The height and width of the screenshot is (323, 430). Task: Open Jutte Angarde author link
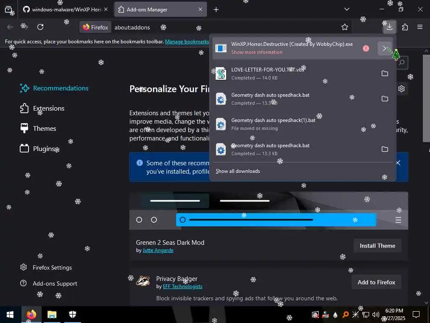(158, 250)
